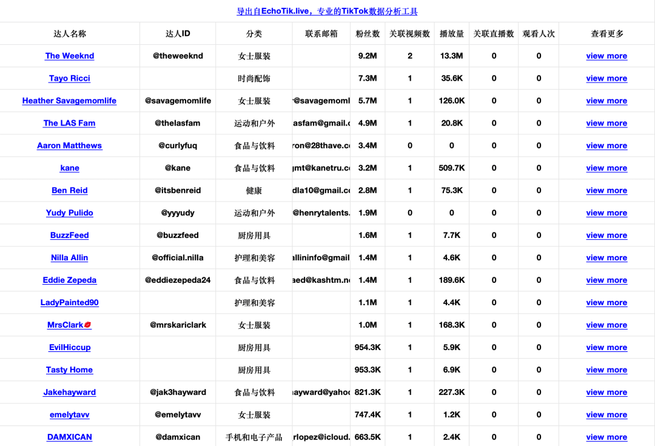Open Tasty Home creator link
655x446 pixels.
(69, 370)
